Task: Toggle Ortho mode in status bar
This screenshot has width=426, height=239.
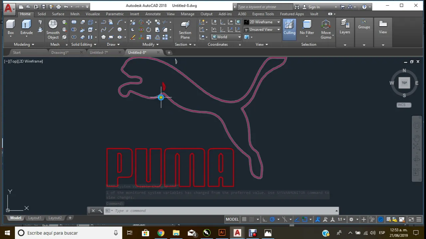Action: [x=265, y=219]
